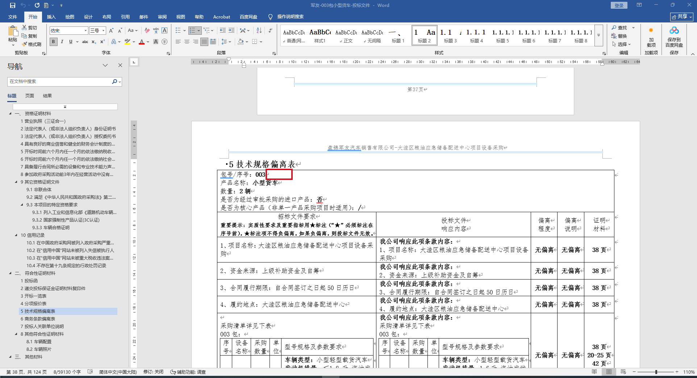Screen dimensions: 697x378
Task: Click the strikethrough abc icon
Action: [x=85, y=42]
